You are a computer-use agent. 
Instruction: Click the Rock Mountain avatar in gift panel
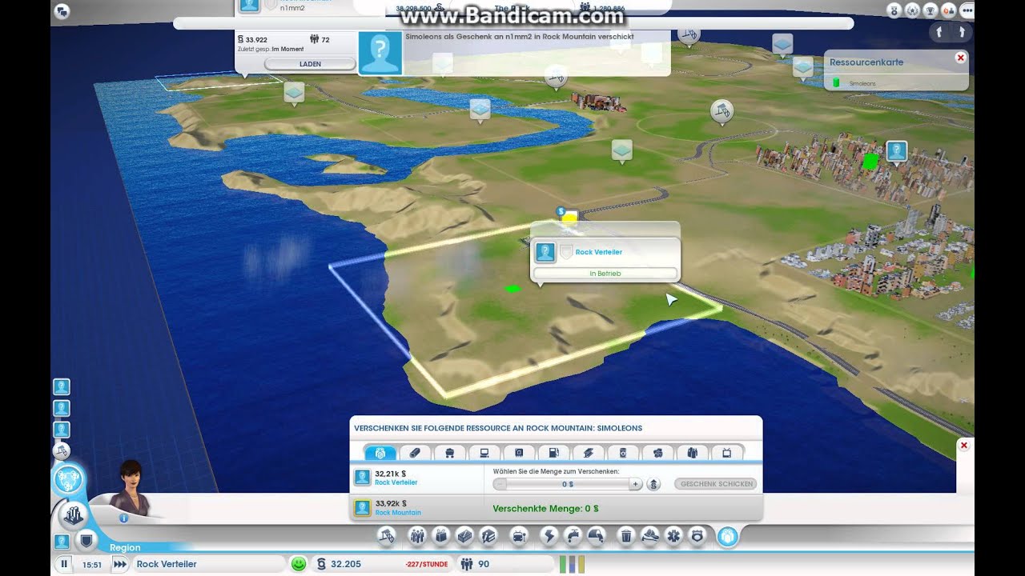point(362,507)
